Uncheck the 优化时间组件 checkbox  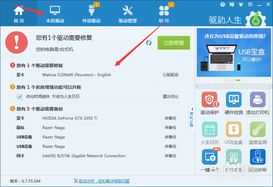[x=20, y=97]
